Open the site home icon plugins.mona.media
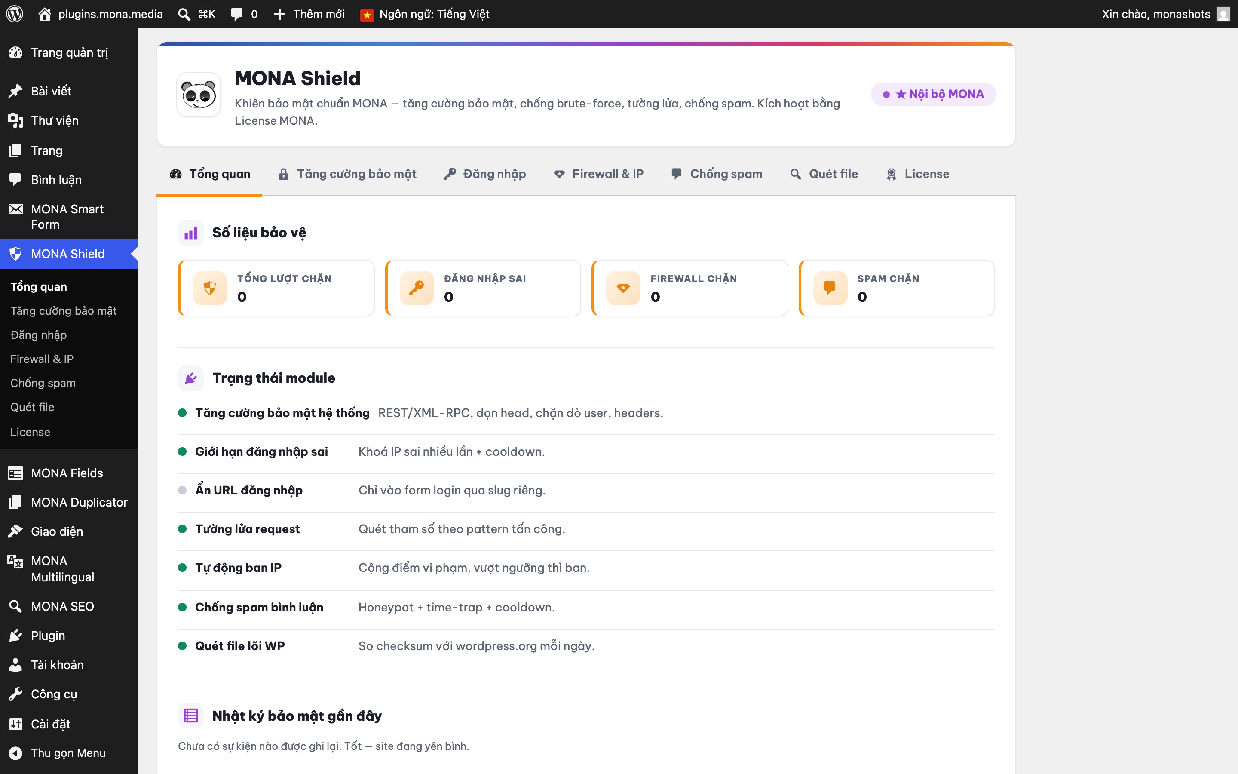 45,14
